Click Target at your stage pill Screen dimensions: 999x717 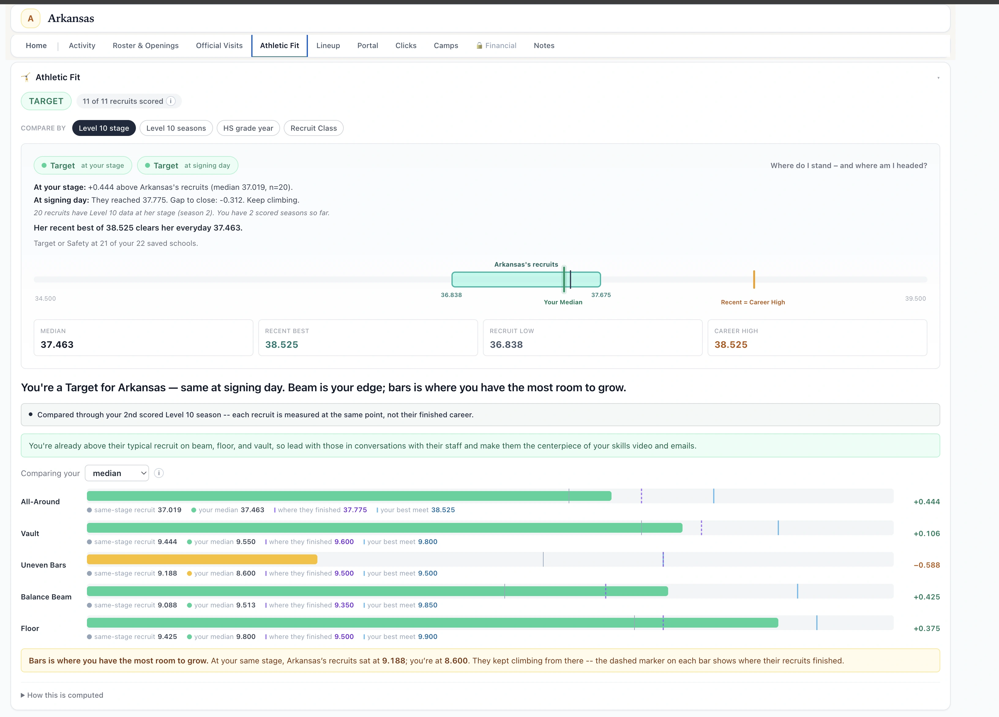coord(83,166)
